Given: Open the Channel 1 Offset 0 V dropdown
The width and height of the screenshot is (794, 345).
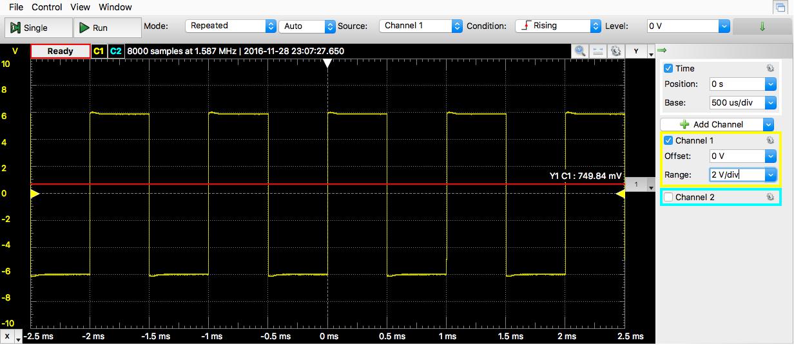Looking at the screenshot, I should click(770, 156).
